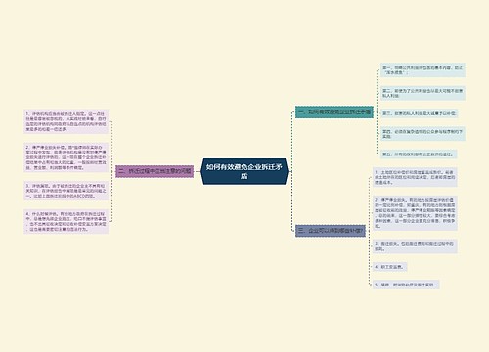The height and width of the screenshot is (352, 489).
Task: Click the single-line node beginning with 第三
Action: tap(420, 113)
